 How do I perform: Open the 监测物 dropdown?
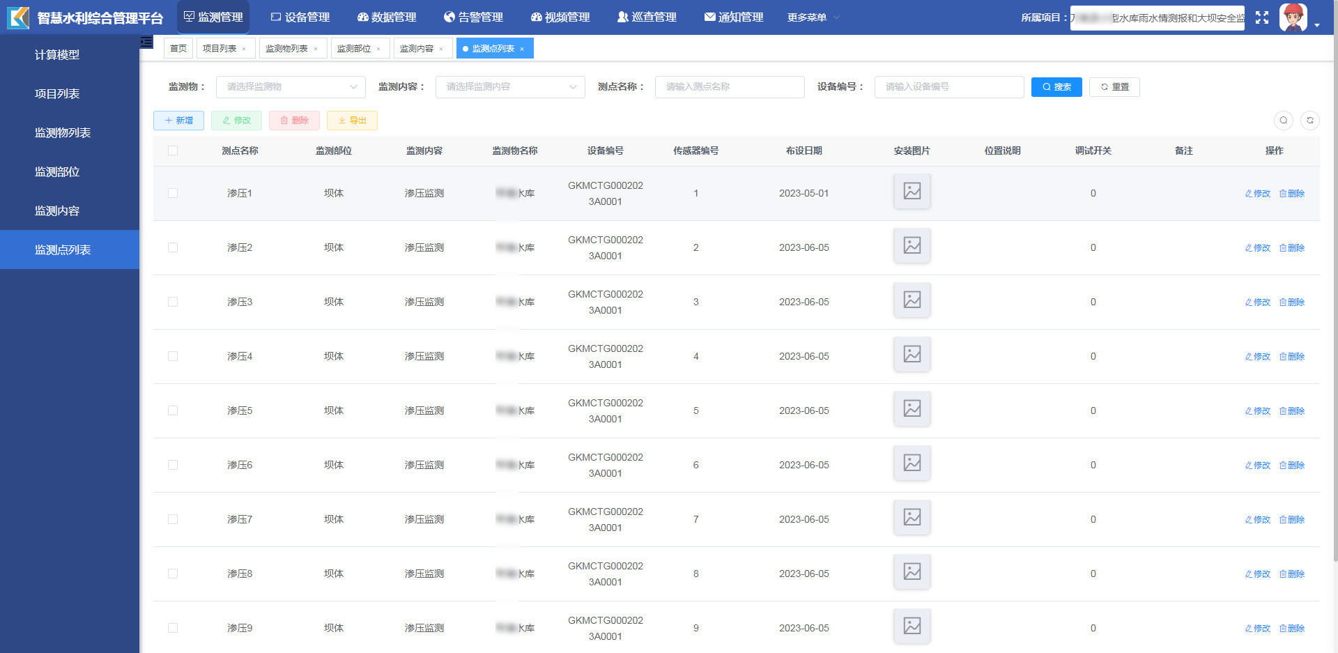[x=291, y=87]
